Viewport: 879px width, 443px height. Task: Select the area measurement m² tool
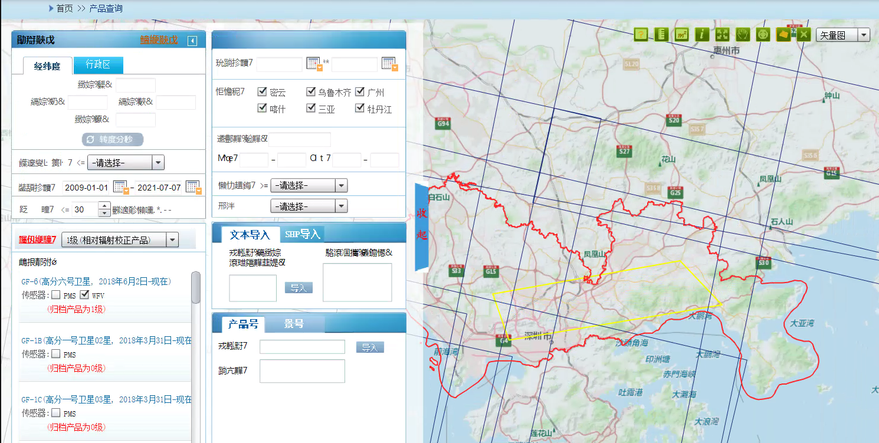pyautogui.click(x=682, y=35)
